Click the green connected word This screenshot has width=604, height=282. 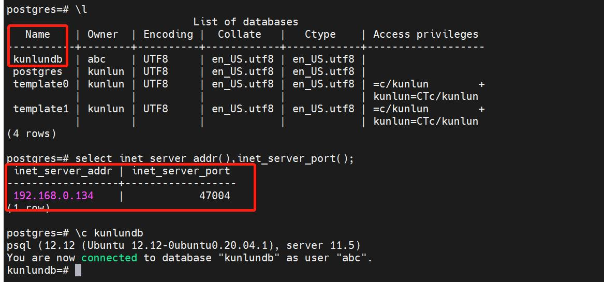tap(109, 258)
